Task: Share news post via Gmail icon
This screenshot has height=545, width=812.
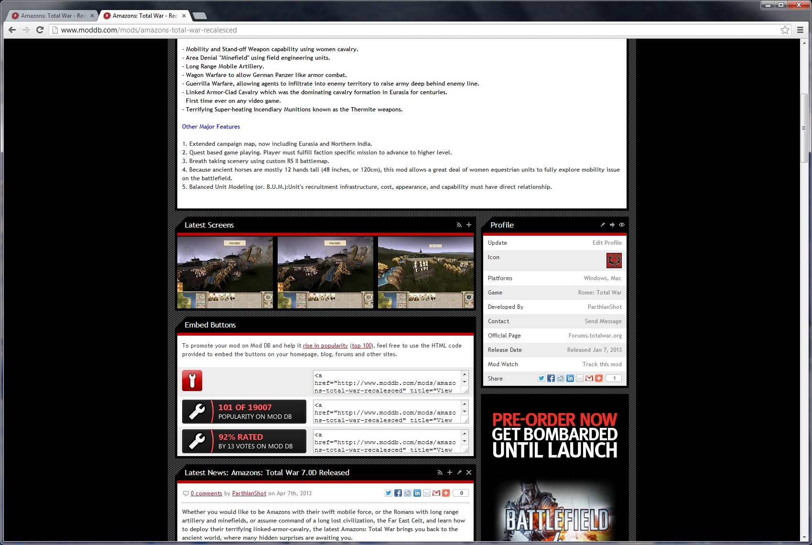Action: pyautogui.click(x=436, y=493)
